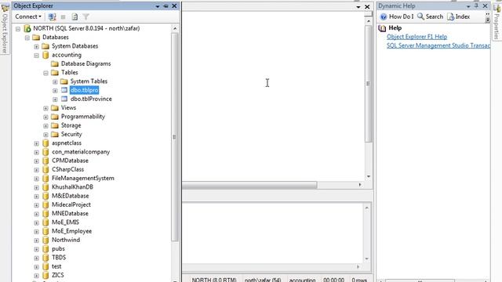Expand the Programmability folder
502x282 pixels.
[45, 117]
